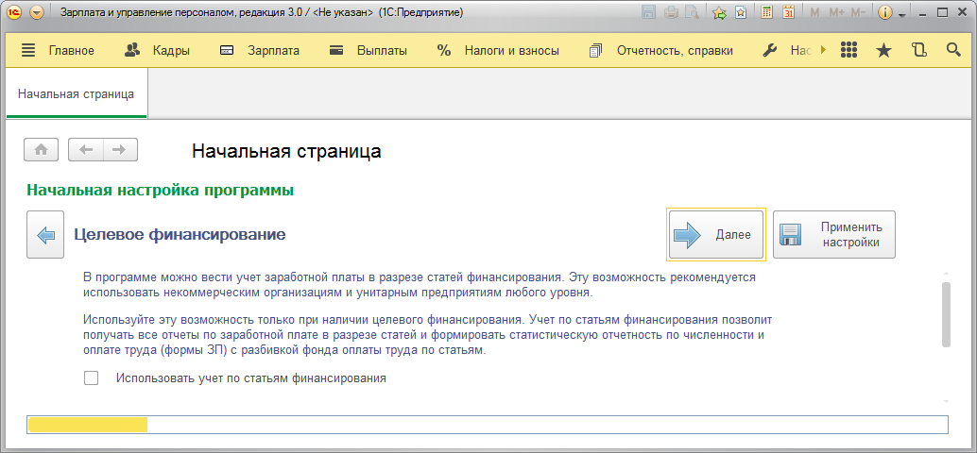Open the Calculator icon
Viewport: 977px width, 453px height.
767,12
